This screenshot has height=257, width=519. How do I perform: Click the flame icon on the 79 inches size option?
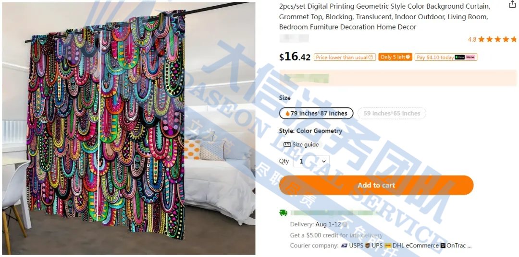coord(287,113)
